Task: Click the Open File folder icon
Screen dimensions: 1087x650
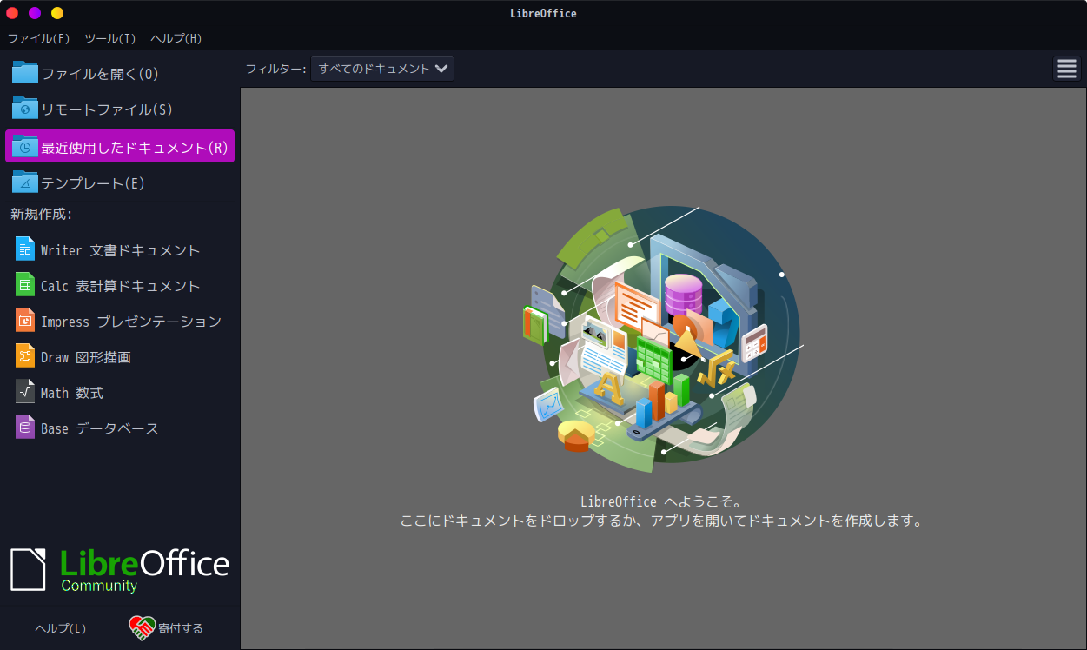Action: pyautogui.click(x=23, y=73)
